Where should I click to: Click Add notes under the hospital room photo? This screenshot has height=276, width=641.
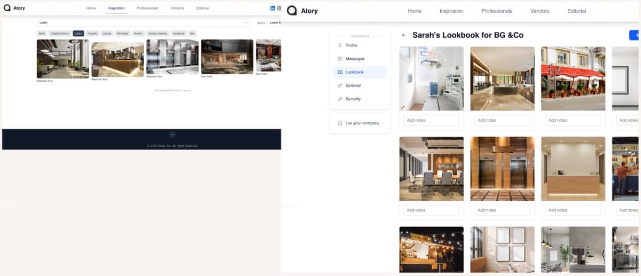pyautogui.click(x=431, y=120)
